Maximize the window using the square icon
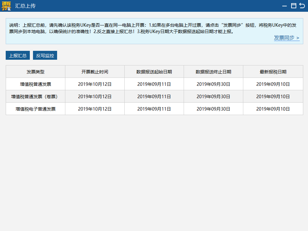Screen dimensions: 308x231 [x=293, y=6]
